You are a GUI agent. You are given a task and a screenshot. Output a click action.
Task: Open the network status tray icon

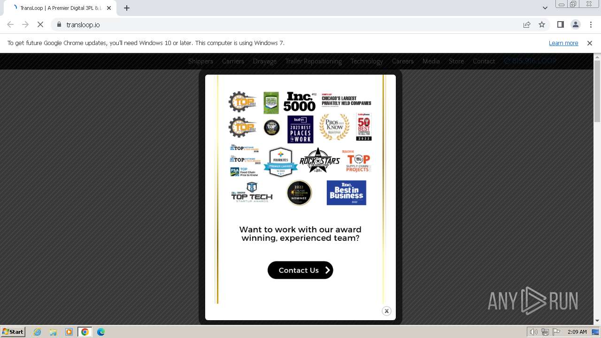point(545,332)
